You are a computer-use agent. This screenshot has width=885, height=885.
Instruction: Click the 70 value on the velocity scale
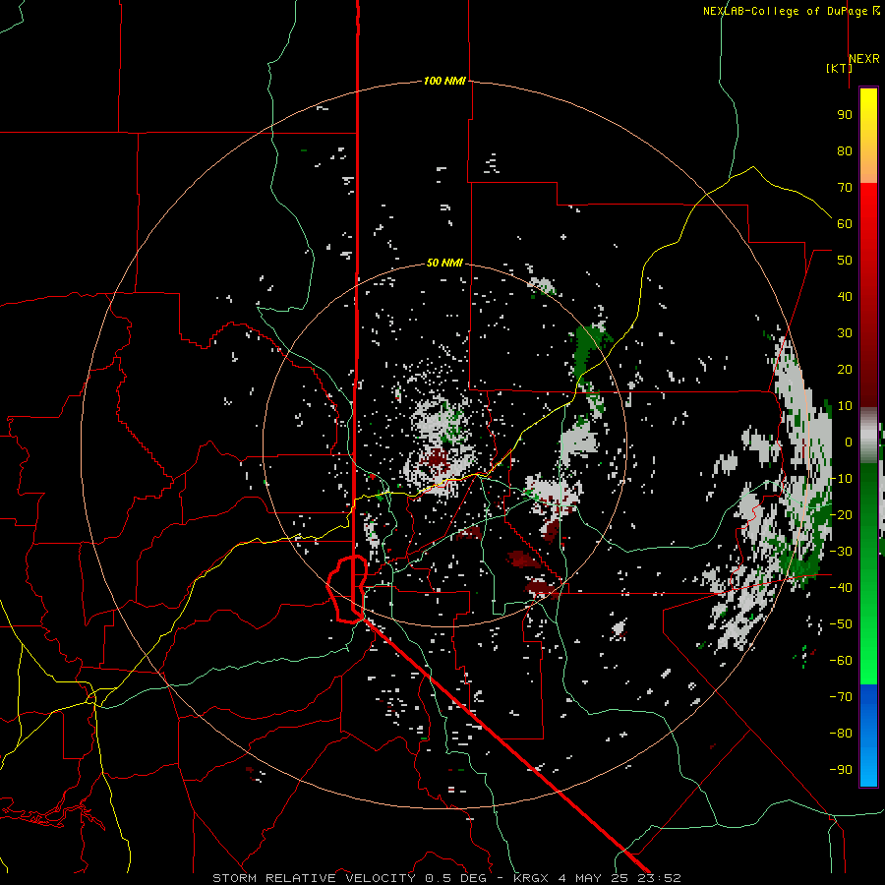(845, 188)
